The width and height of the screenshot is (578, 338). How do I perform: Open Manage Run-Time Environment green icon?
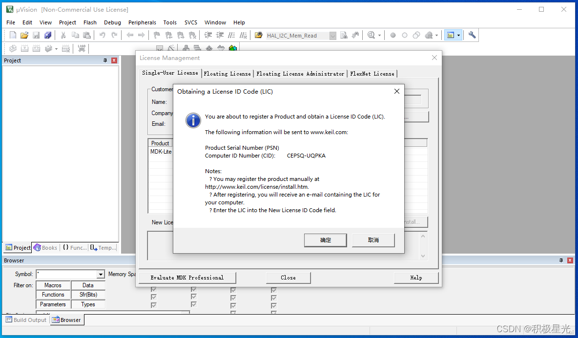[232, 48]
